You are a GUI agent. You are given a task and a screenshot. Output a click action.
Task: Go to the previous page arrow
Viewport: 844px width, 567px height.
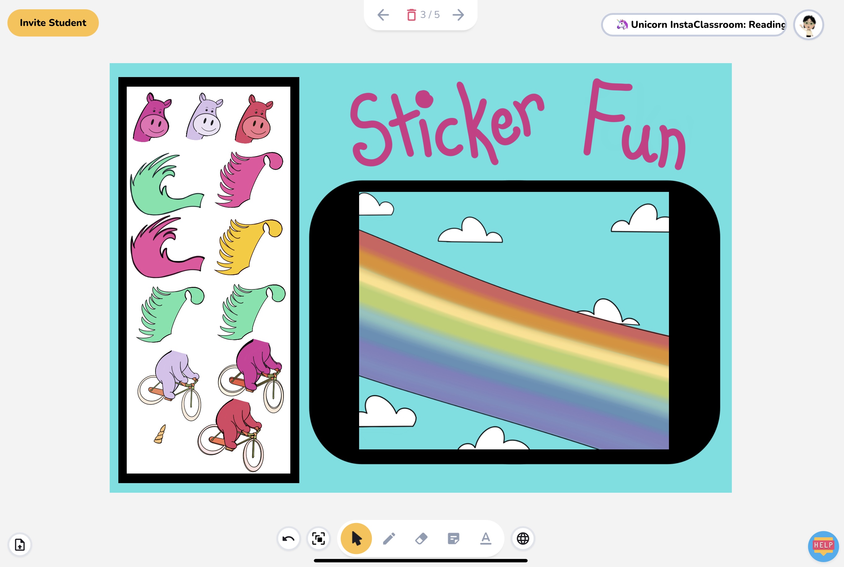click(383, 15)
